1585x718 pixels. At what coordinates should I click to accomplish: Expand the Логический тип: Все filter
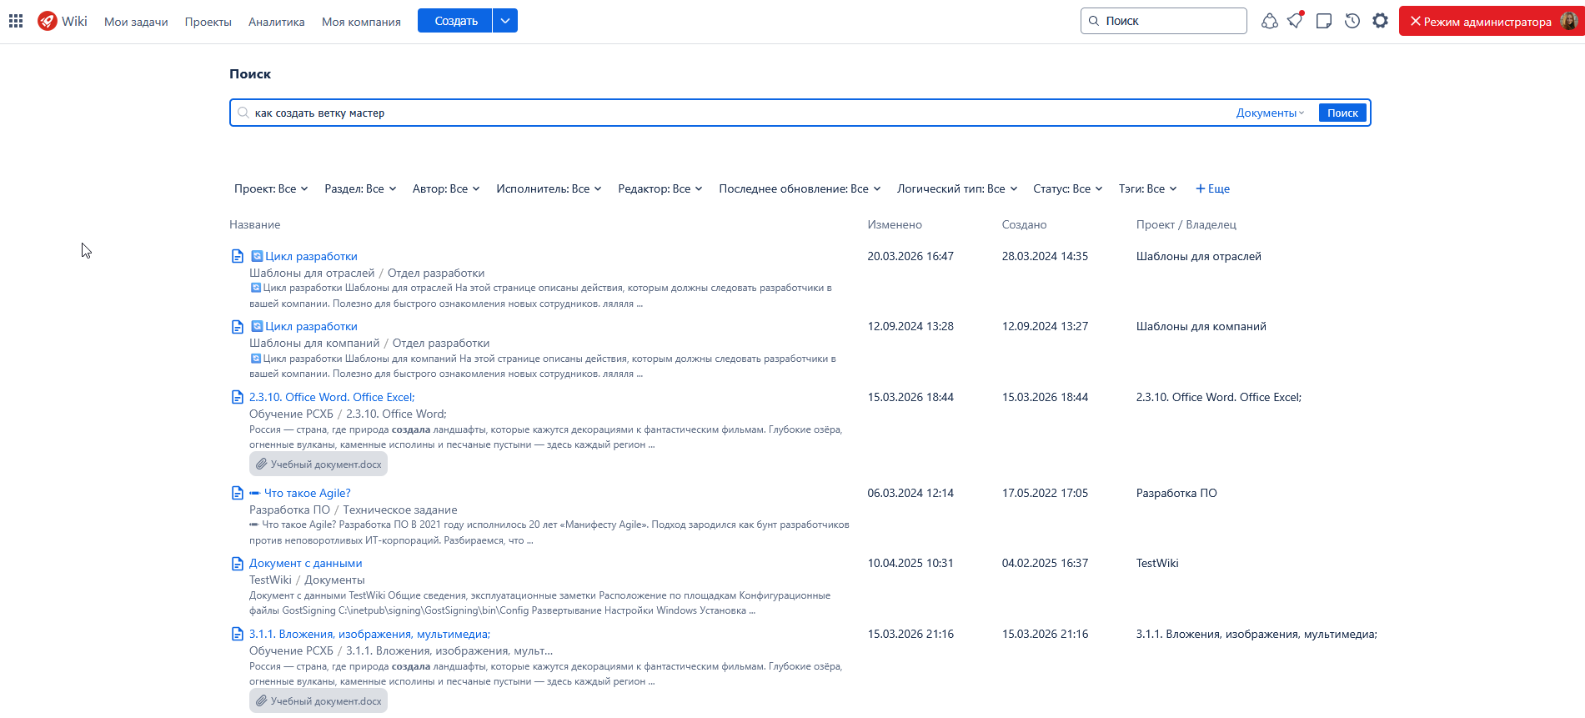956,189
